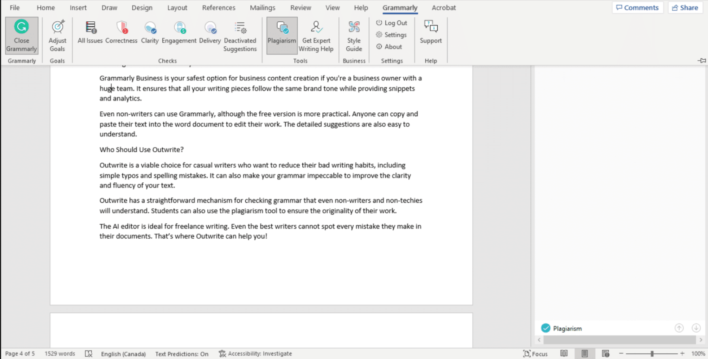Switch to the Home tab
Viewport: 708px width, 359px height.
point(46,7)
